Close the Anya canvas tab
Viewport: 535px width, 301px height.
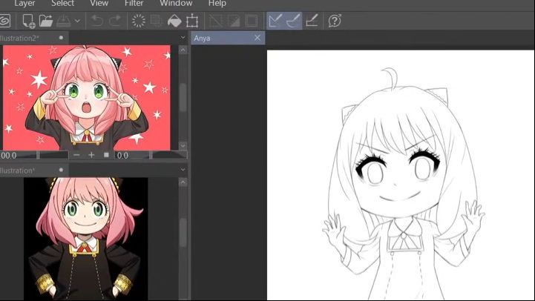[x=257, y=38]
